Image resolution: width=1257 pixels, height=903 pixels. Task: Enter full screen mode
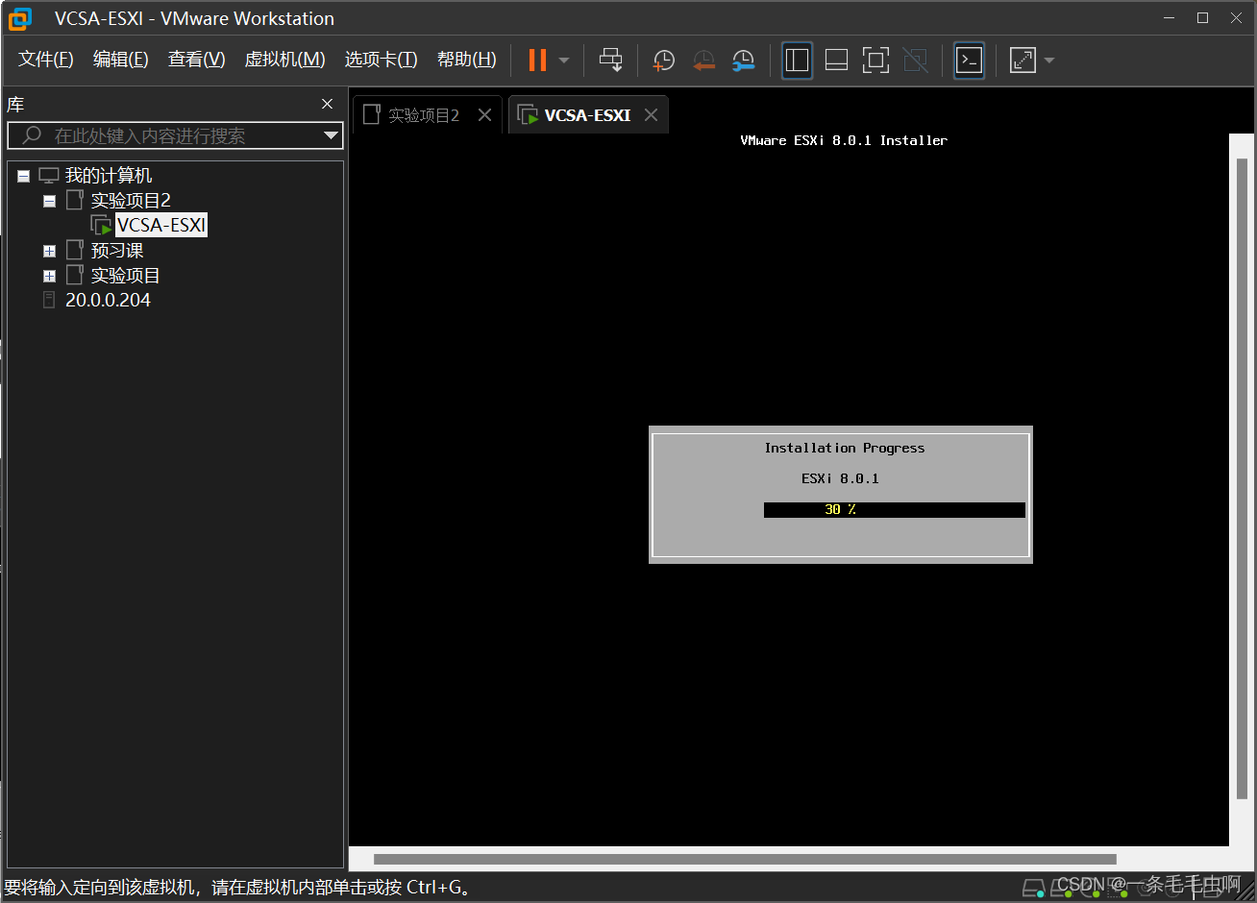pyautogui.click(x=875, y=60)
